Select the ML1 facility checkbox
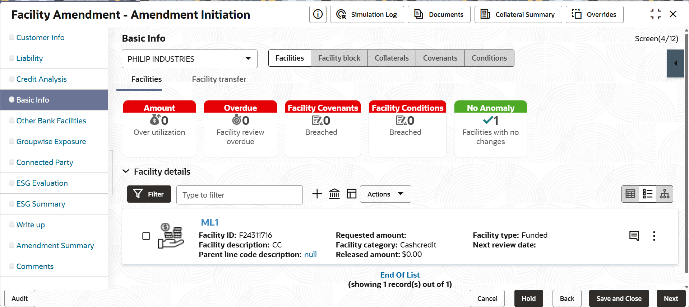Screen dimensions: 689x307 click(146, 236)
